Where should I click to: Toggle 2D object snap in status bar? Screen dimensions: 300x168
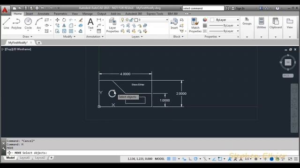tap(220, 159)
